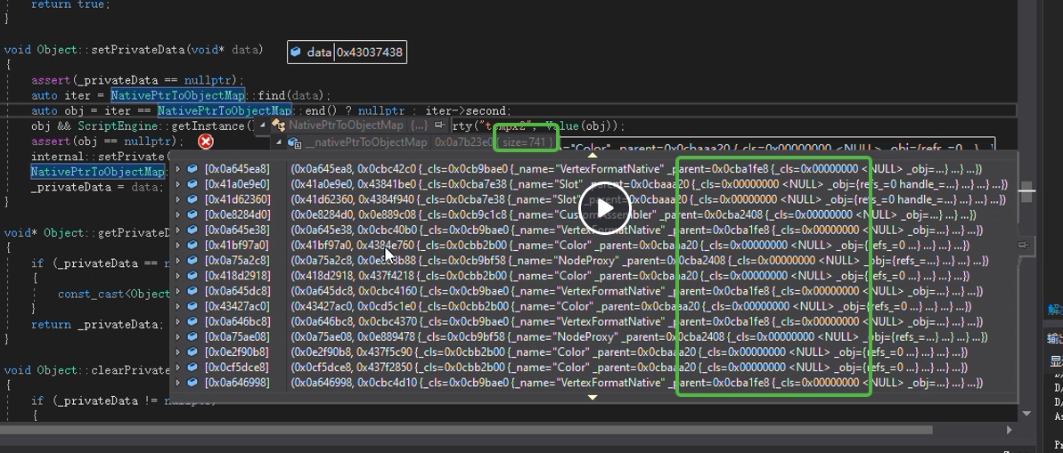Select the [0x418d2918] key name
Image resolution: width=1063 pixels, height=453 pixels.
coord(237,276)
